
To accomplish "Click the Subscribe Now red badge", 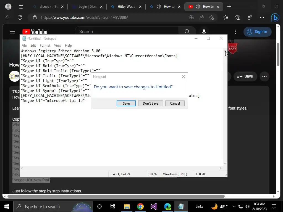I will click(233, 48).
